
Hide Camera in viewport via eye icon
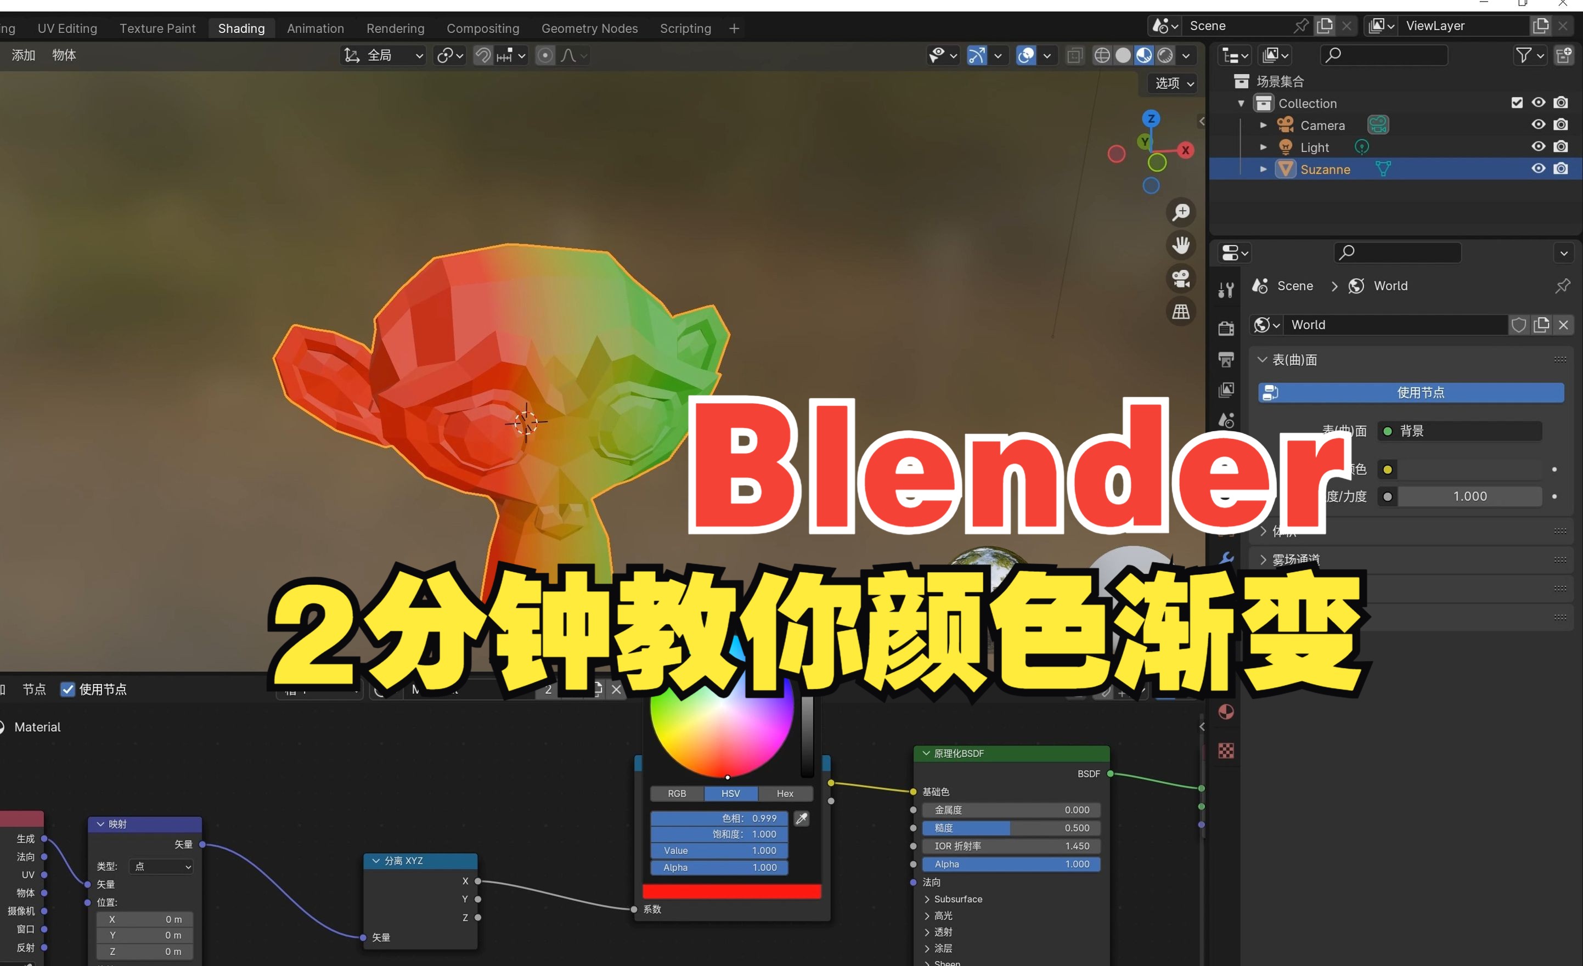[x=1538, y=125]
